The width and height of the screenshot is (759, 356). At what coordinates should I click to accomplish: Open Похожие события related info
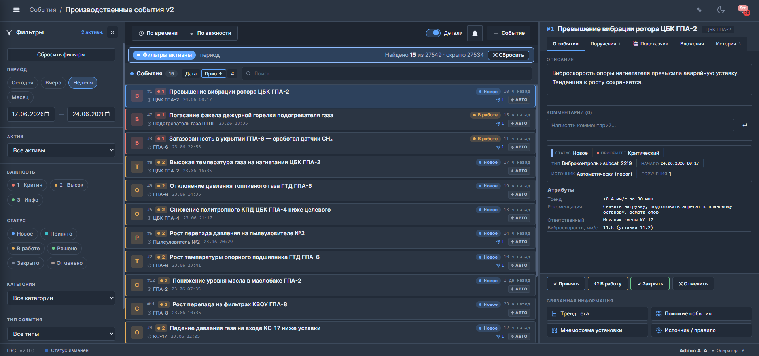pos(702,314)
